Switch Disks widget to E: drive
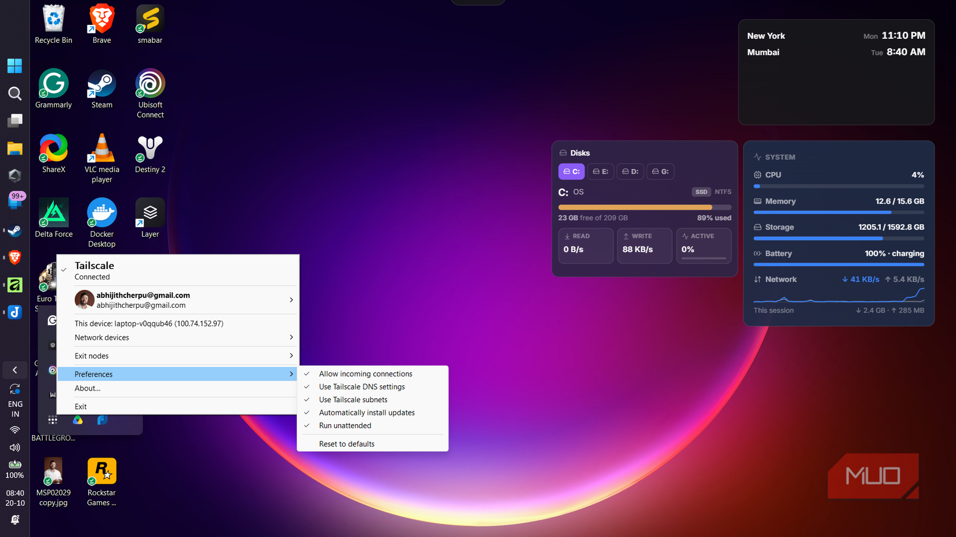This screenshot has width=956, height=537. coord(600,171)
